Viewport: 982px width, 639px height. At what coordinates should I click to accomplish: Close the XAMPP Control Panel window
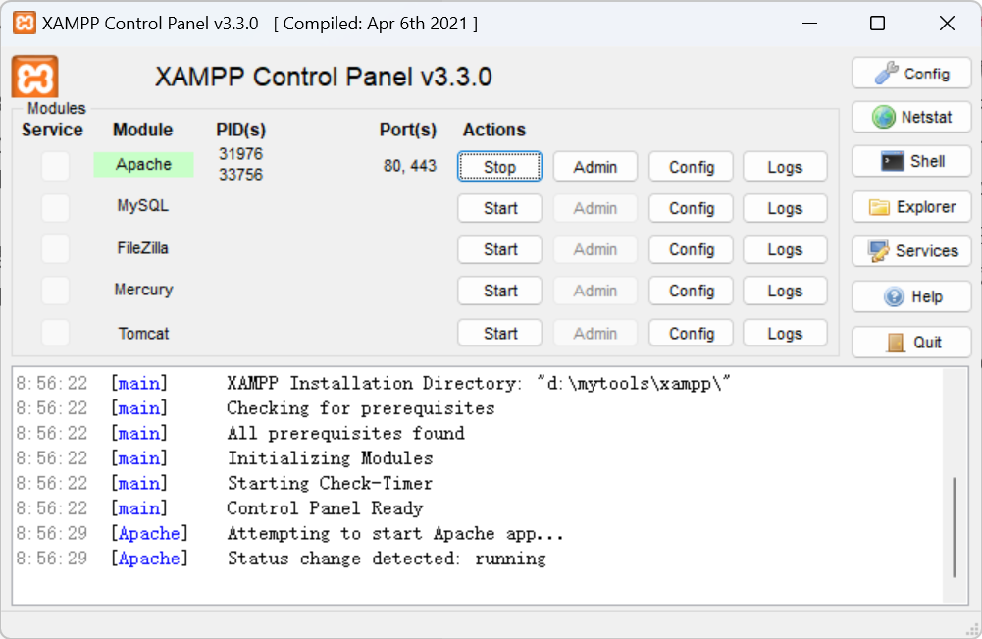(x=947, y=24)
